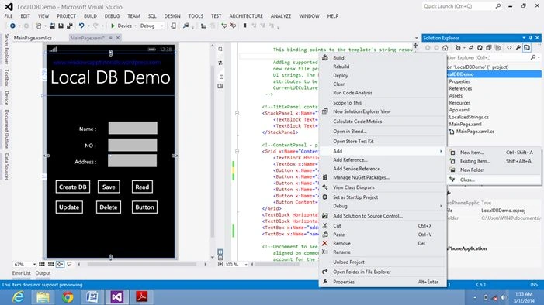
Task: Switch to MainPage.xaml.cs tab
Action: 33,38
